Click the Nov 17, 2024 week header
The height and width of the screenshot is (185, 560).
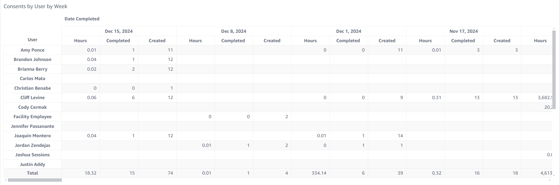(463, 31)
